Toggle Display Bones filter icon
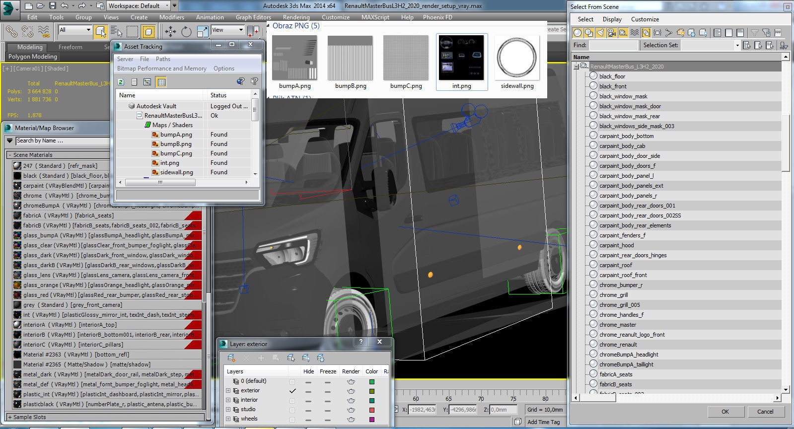The image size is (794, 429). click(x=668, y=33)
